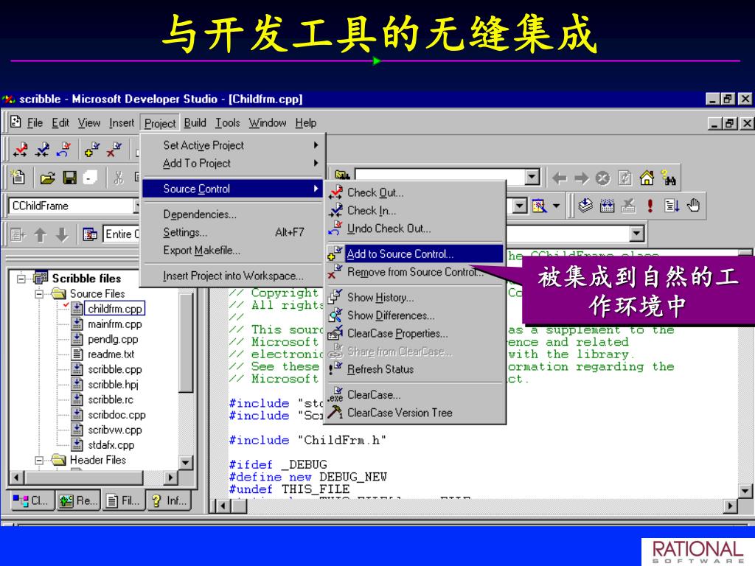The width and height of the screenshot is (755, 566).
Task: Open the Project menu
Action: (x=160, y=124)
